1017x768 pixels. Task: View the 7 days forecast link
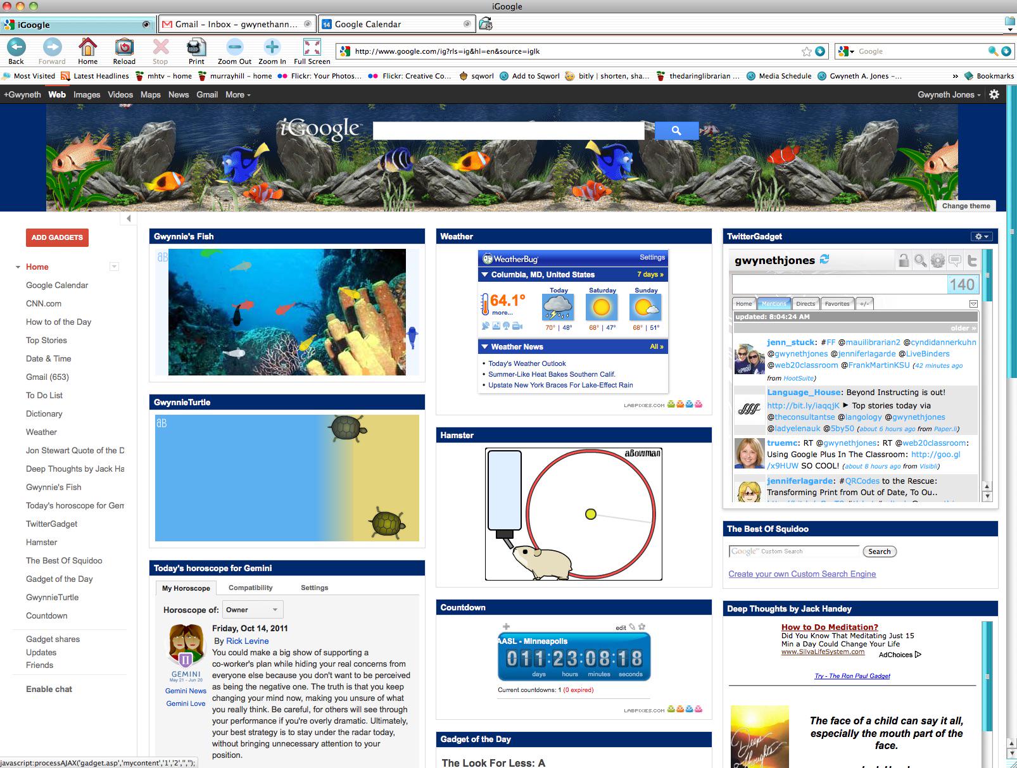(x=650, y=275)
